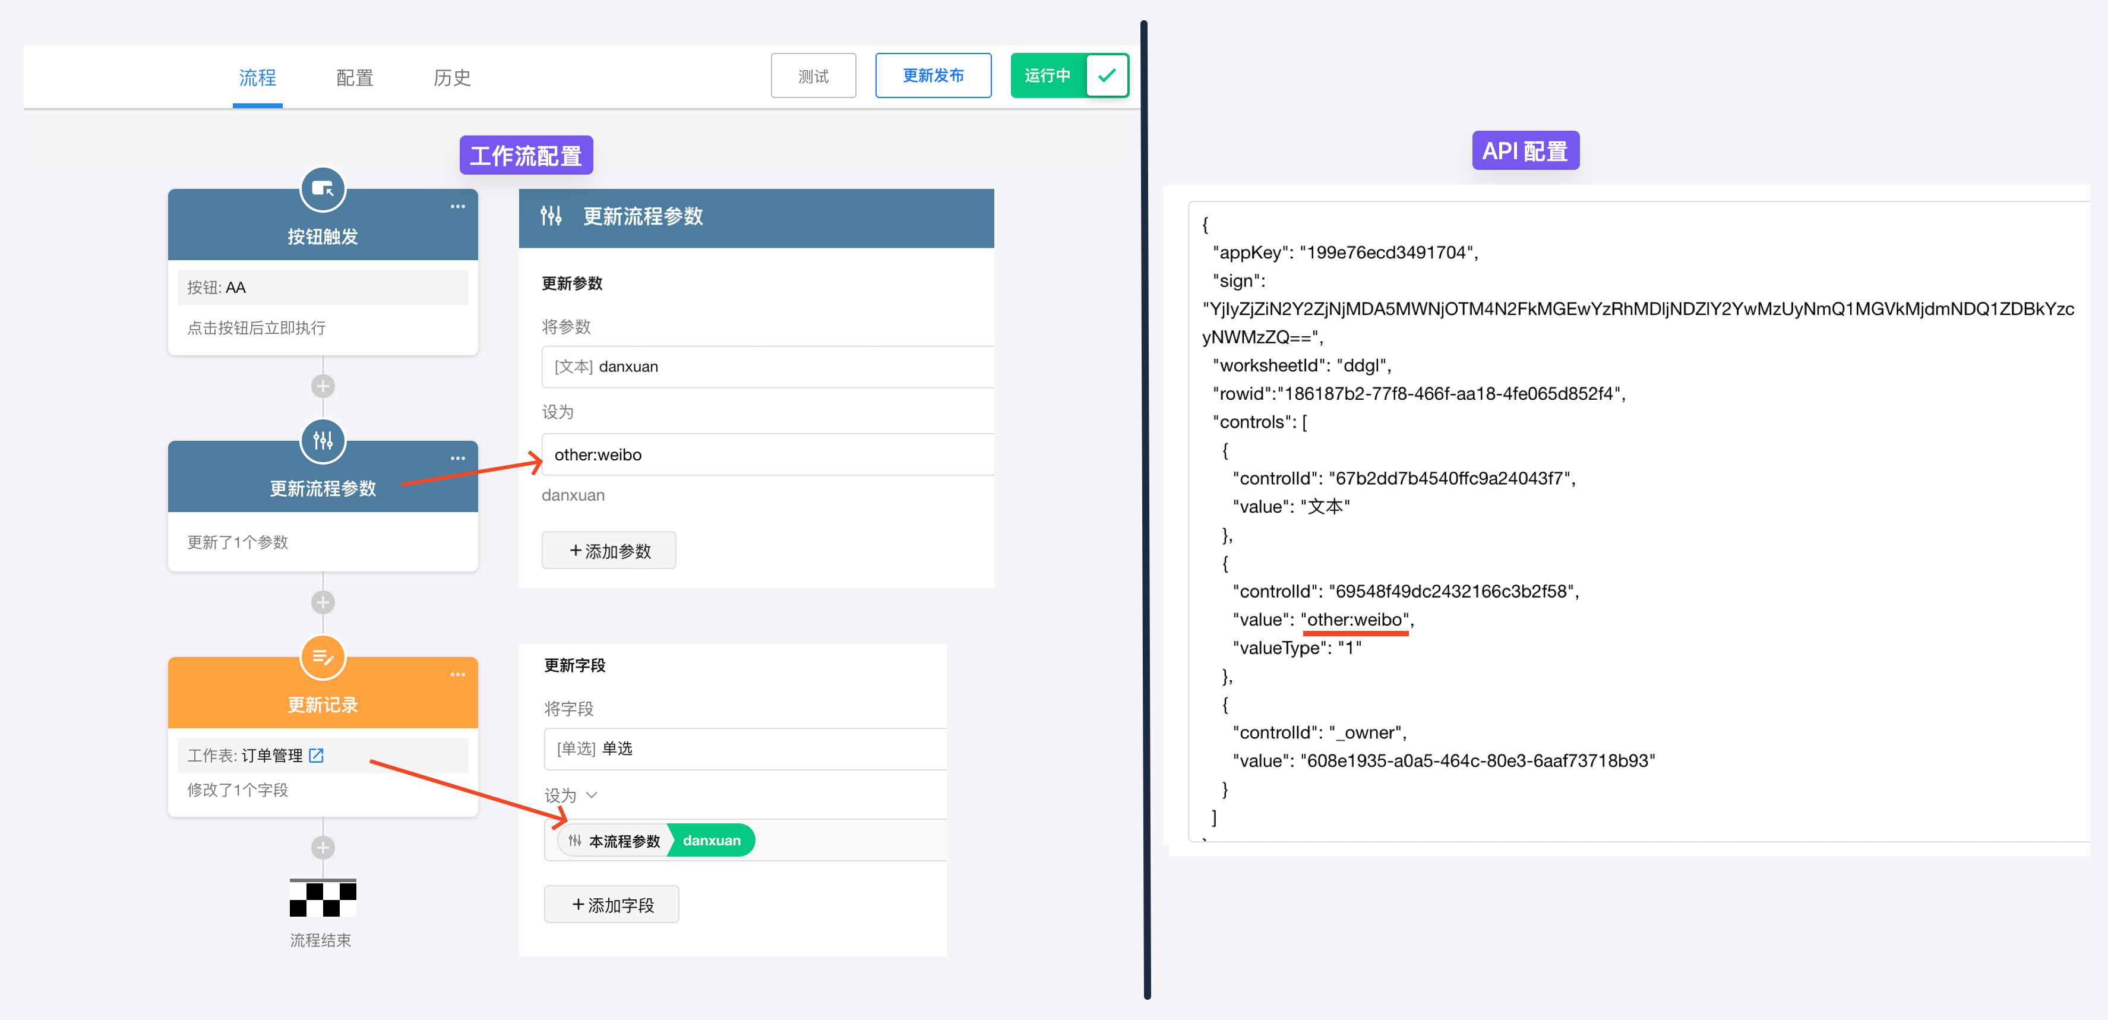The image size is (2108, 1020).
Task: Switch to the 历史 tab
Action: click(451, 78)
